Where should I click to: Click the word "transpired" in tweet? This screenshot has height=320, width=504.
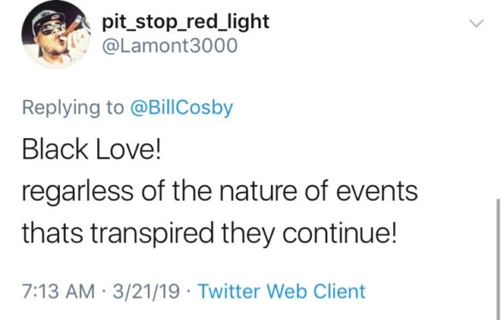point(152,234)
